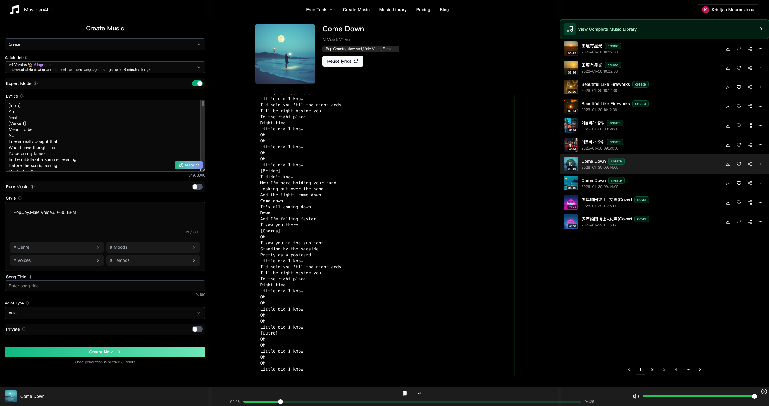
Task: Go to page 3 of the library list
Action: pos(664,369)
